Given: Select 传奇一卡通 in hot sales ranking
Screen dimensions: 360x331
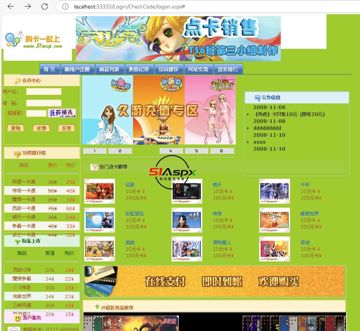Looking at the screenshot, I should tap(23, 191).
